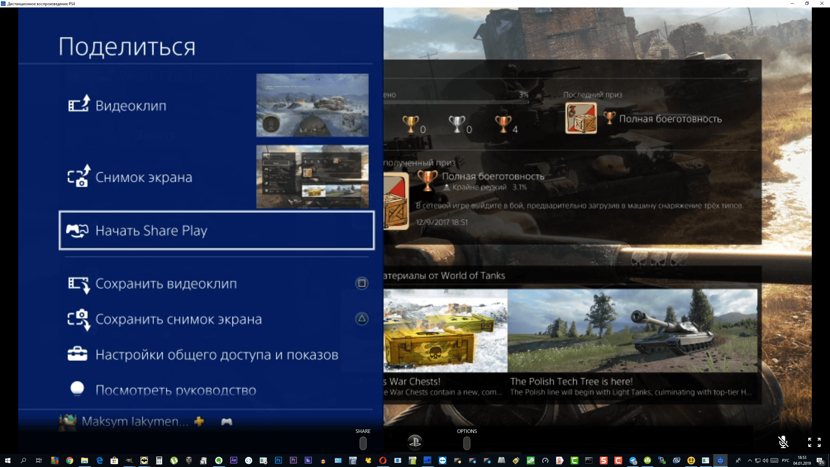Click the SHARE remote play button
The width and height of the screenshot is (830, 467).
coord(363,443)
